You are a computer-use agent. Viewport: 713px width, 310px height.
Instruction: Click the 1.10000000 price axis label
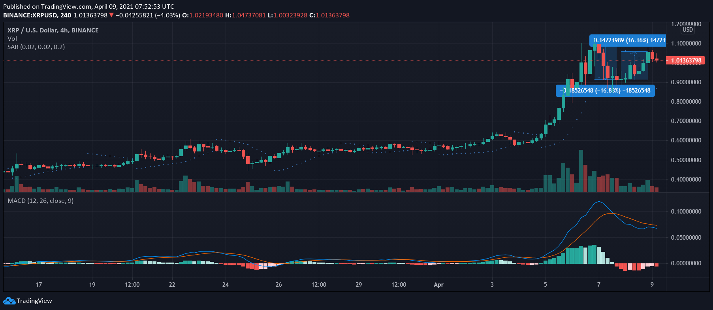(x=686, y=43)
